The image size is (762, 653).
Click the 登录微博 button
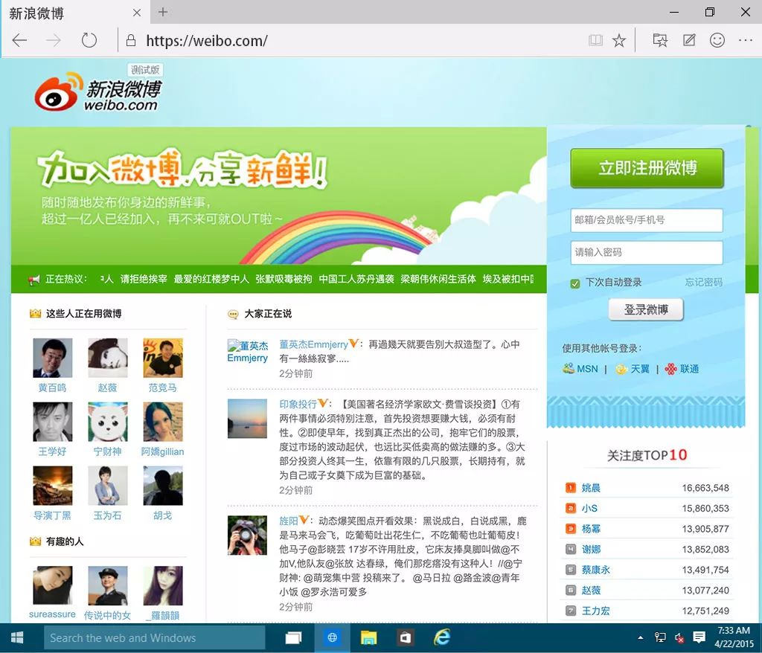(646, 309)
